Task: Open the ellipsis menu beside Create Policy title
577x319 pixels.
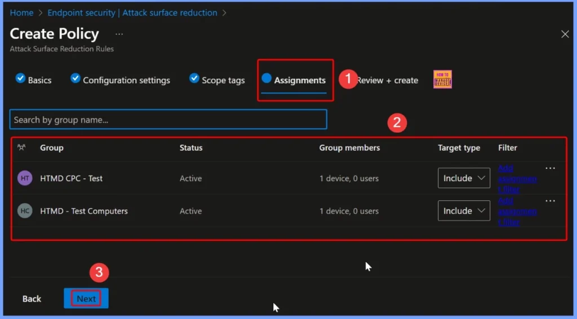Action: click(119, 34)
